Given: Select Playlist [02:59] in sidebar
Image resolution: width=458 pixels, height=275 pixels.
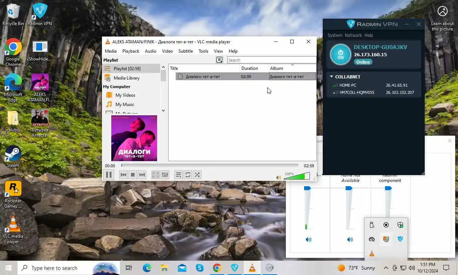Looking at the screenshot, I should pos(131,68).
